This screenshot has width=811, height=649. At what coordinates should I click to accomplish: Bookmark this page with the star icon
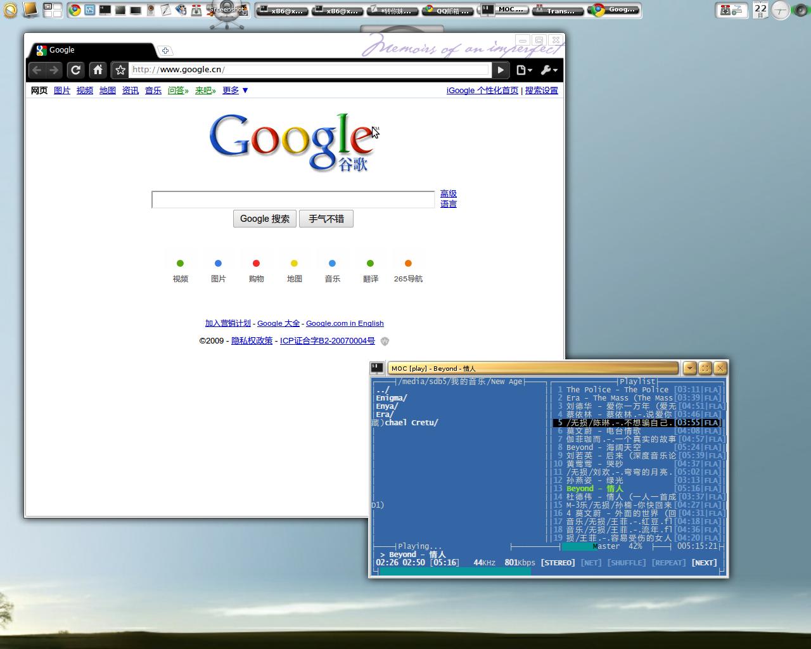pyautogui.click(x=120, y=70)
